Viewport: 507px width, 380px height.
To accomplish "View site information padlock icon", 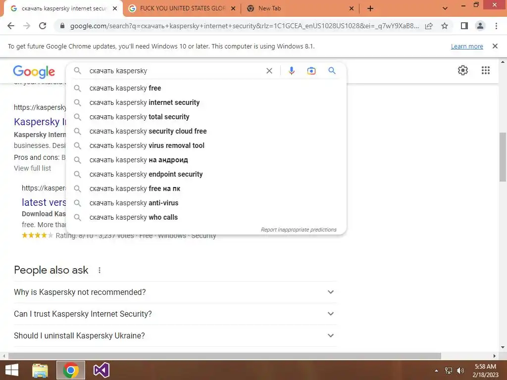I will (x=62, y=26).
